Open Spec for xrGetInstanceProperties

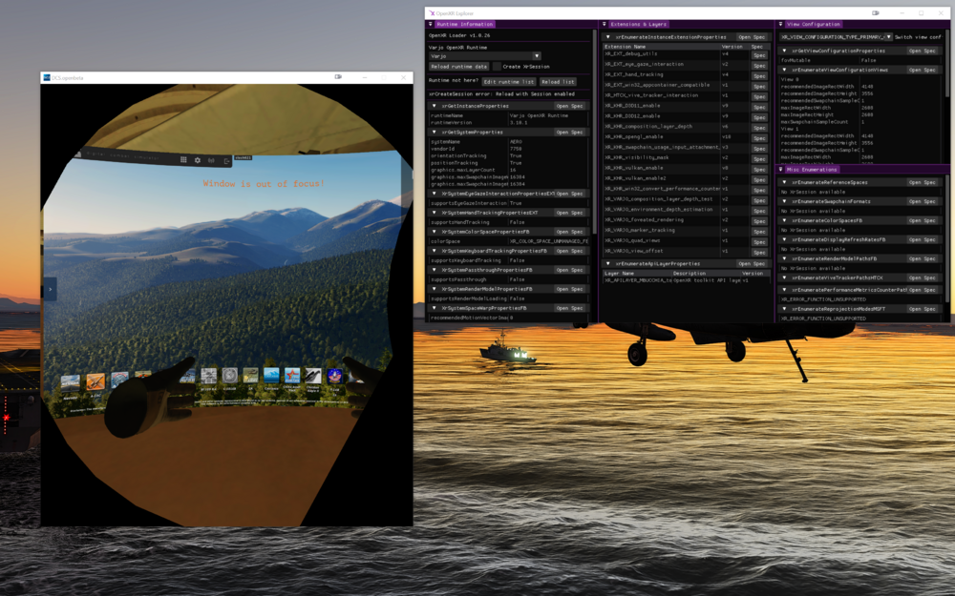pos(569,106)
